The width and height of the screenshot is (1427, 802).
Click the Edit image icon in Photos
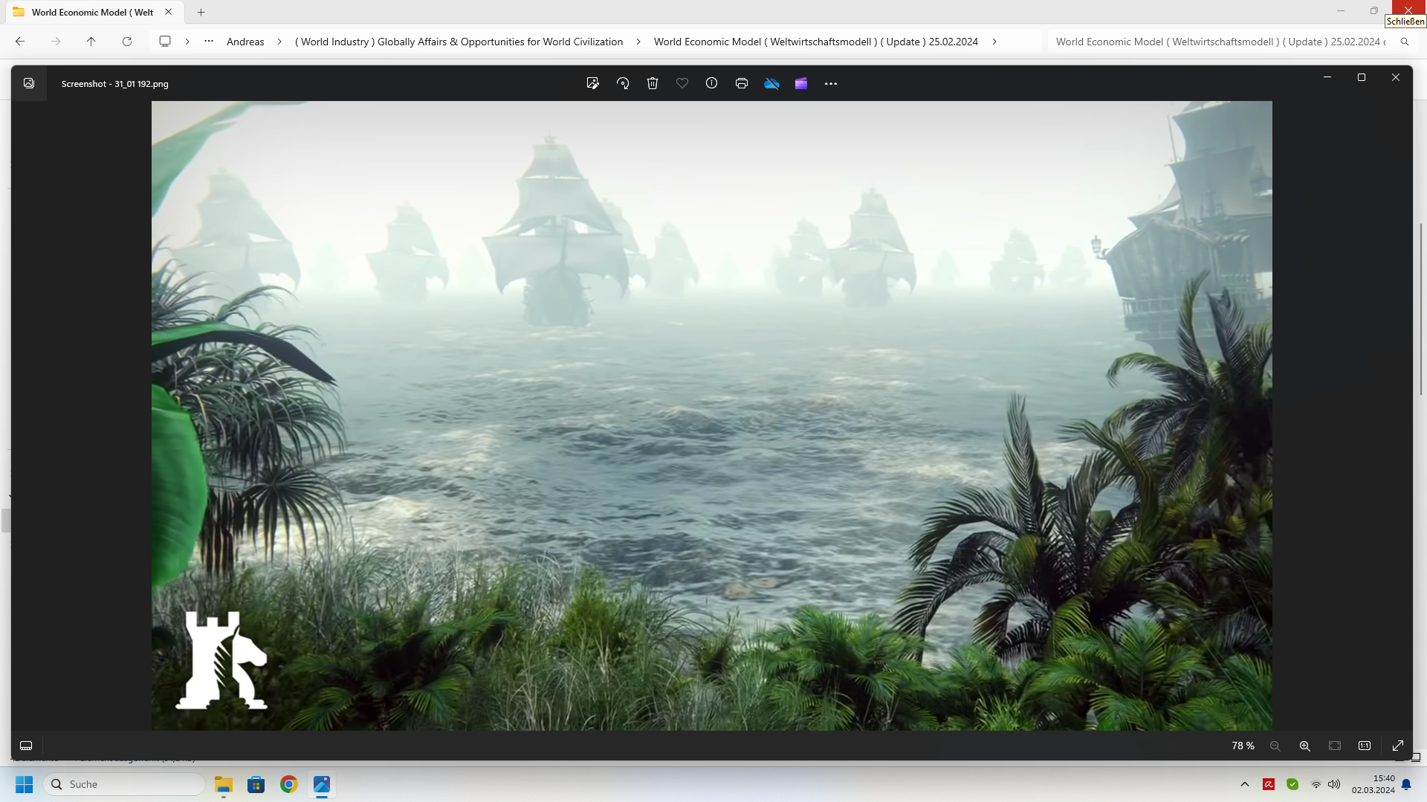[x=592, y=83]
